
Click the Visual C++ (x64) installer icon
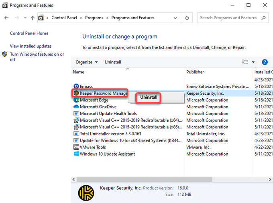pos(76,120)
